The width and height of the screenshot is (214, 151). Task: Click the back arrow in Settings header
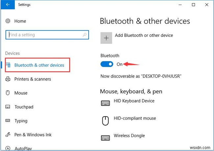7,5
